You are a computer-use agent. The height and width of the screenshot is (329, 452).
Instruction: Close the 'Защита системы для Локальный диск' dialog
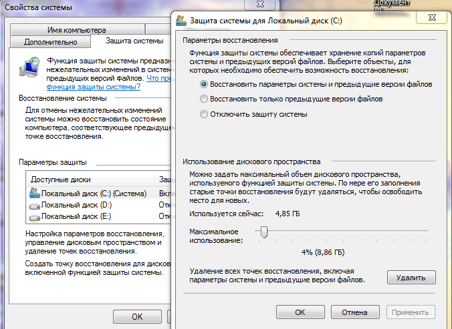(x=432, y=17)
